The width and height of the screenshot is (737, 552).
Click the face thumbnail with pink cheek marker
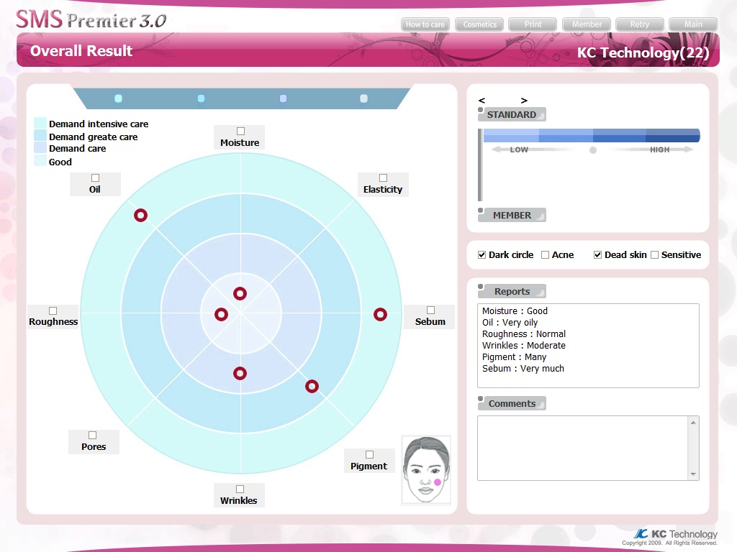426,470
